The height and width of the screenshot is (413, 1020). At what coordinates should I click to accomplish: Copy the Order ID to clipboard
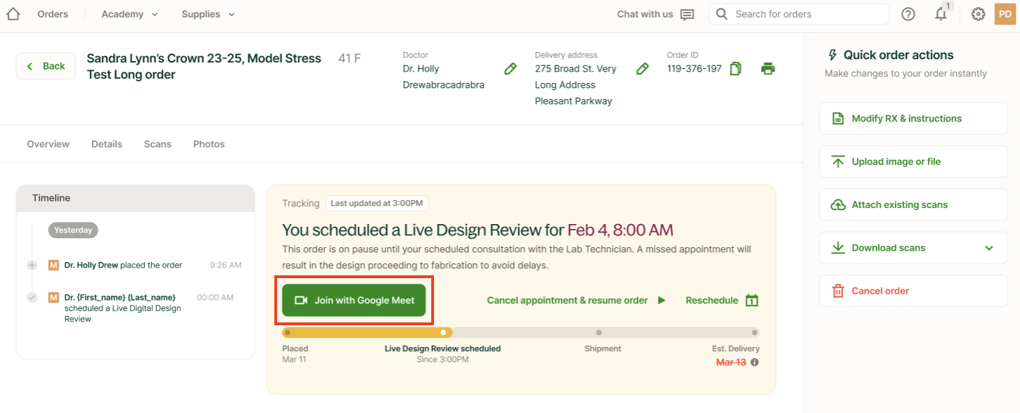tap(735, 69)
